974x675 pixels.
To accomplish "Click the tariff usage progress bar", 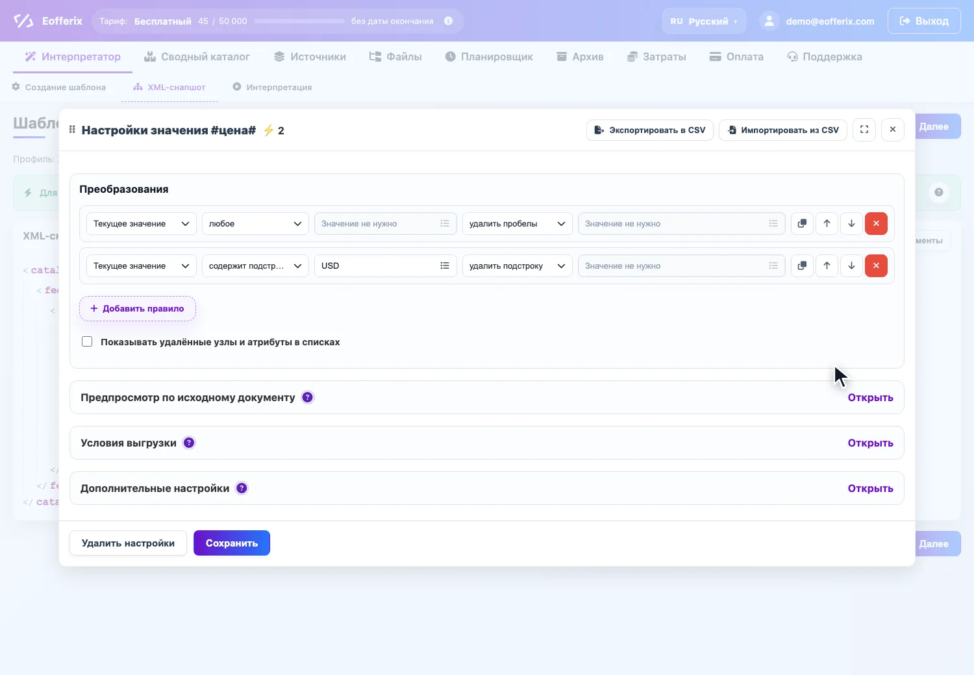I will (299, 21).
